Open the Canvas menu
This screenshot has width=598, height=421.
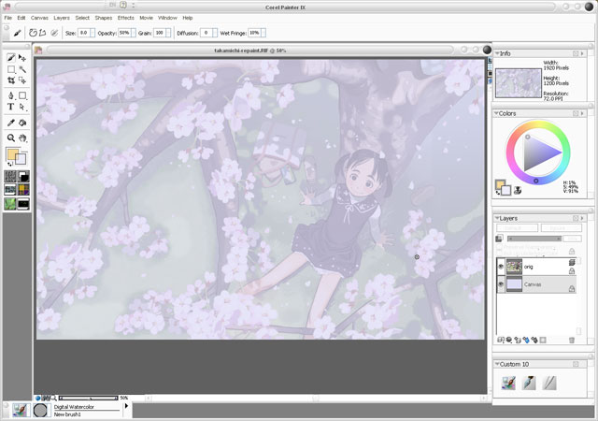39,18
